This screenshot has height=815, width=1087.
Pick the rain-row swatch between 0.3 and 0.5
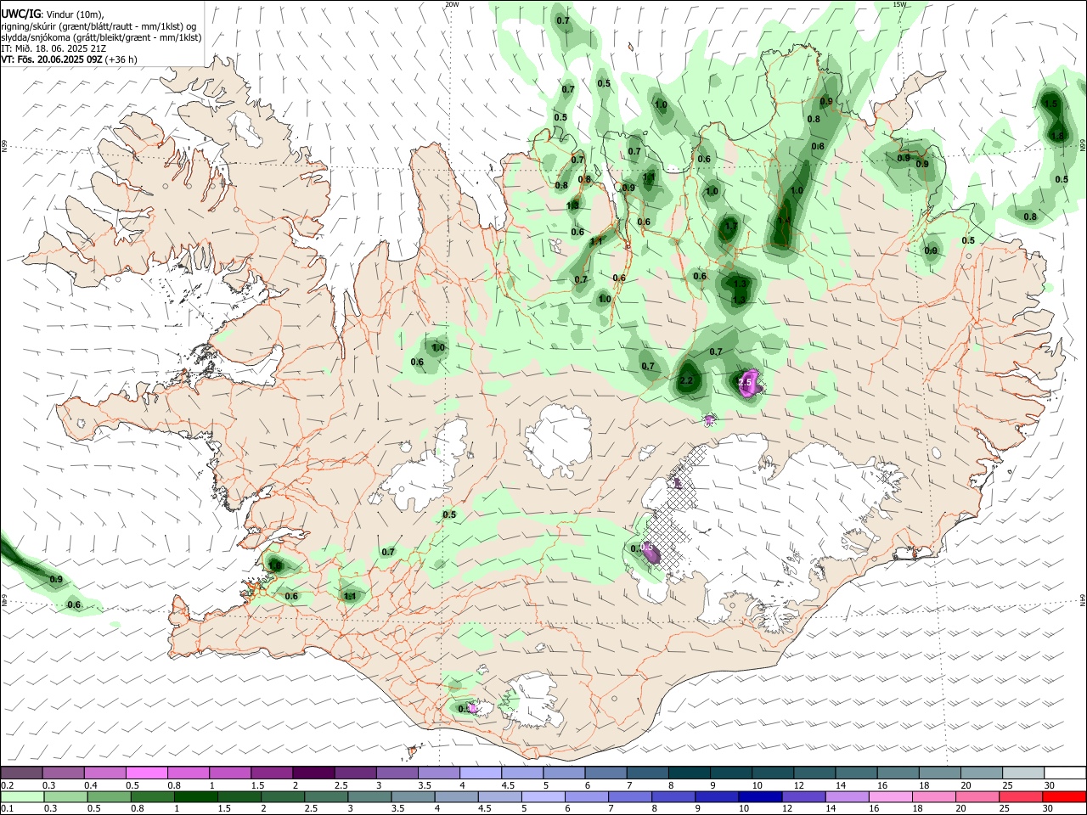(x=65, y=797)
